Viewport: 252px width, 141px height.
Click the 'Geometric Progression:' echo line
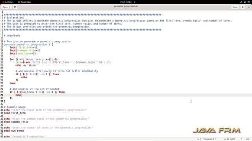(25, 136)
